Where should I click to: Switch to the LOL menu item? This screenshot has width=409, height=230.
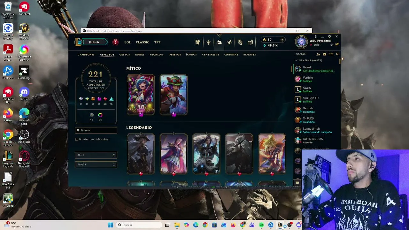pos(127,42)
